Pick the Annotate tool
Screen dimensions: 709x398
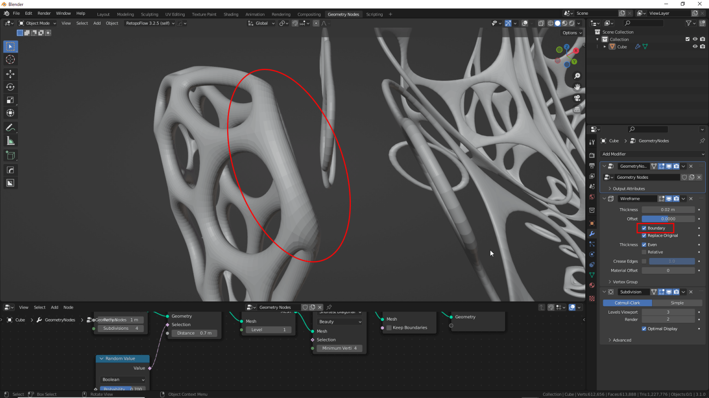pos(10,128)
